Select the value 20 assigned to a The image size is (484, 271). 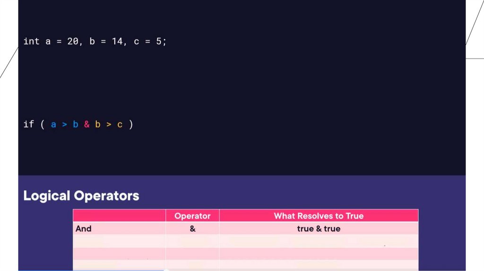72,42
